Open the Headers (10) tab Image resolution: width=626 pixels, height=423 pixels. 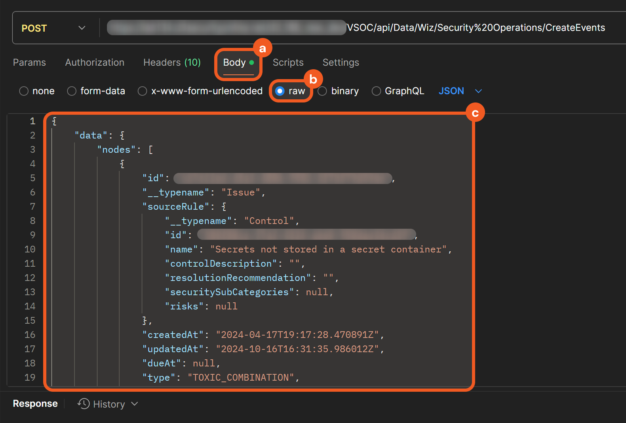point(172,63)
